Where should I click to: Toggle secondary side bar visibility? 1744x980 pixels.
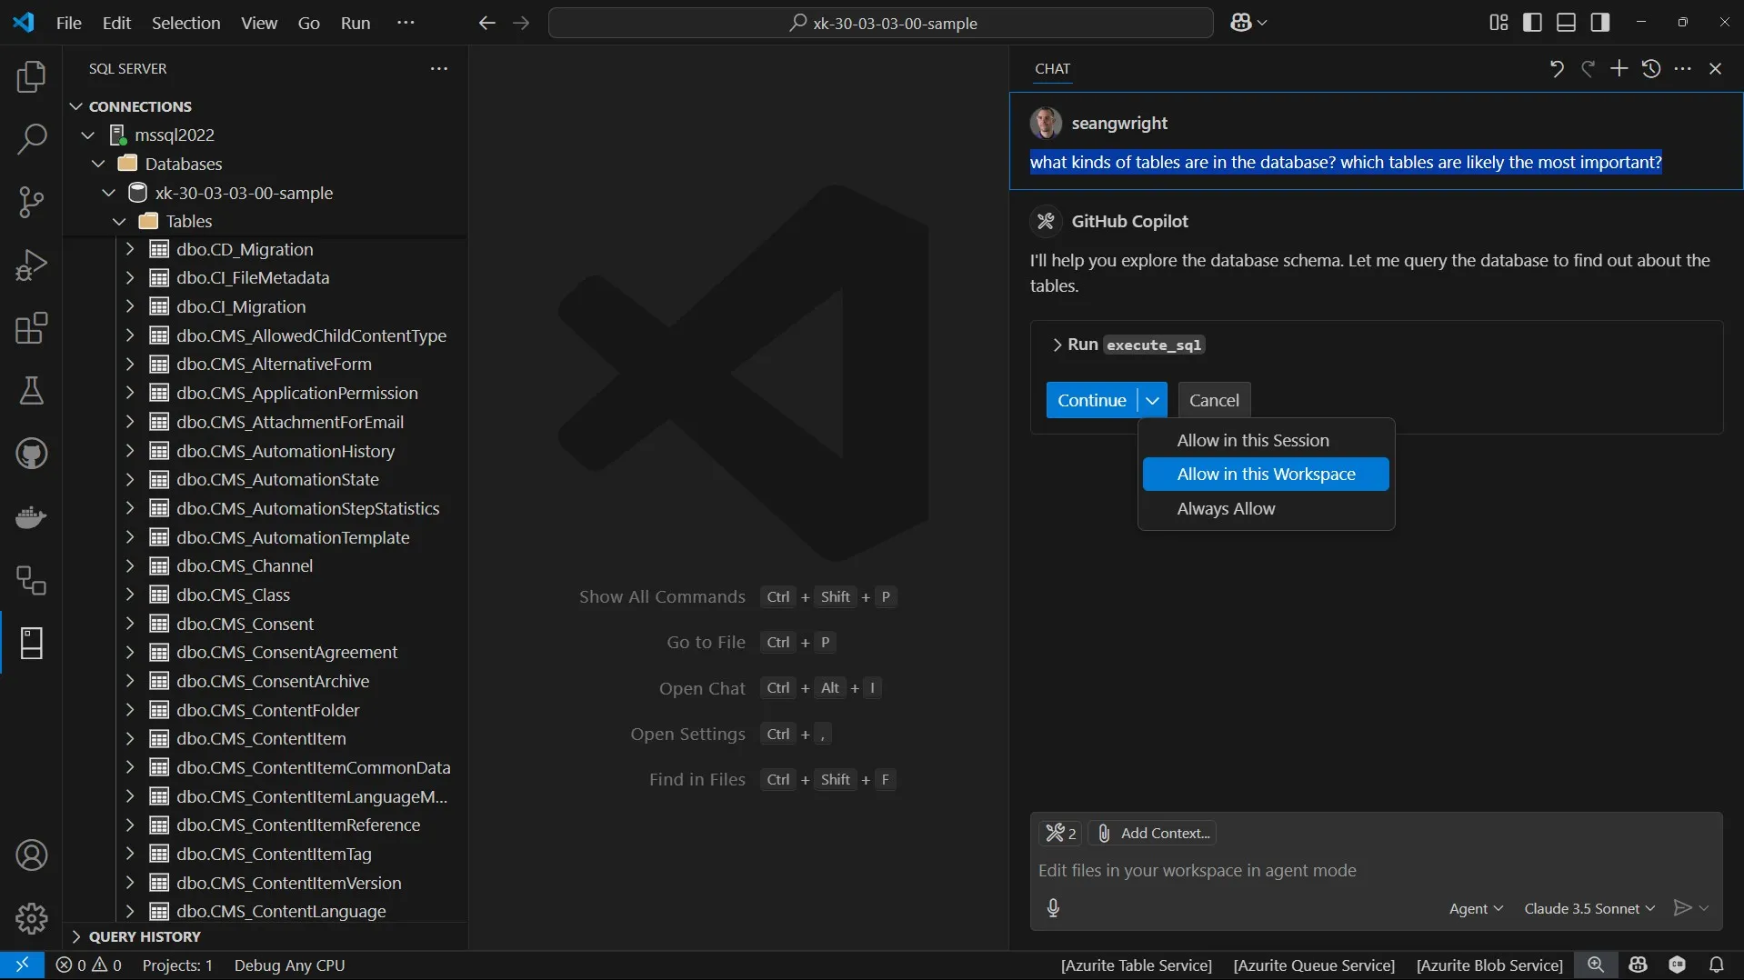tap(1600, 23)
